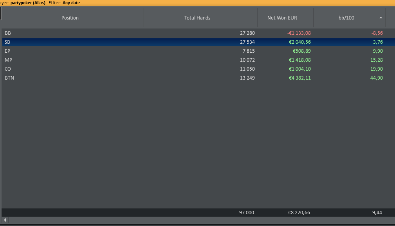Click the €508,89 net won cell
This screenshot has height=226, width=395.
[x=302, y=51]
